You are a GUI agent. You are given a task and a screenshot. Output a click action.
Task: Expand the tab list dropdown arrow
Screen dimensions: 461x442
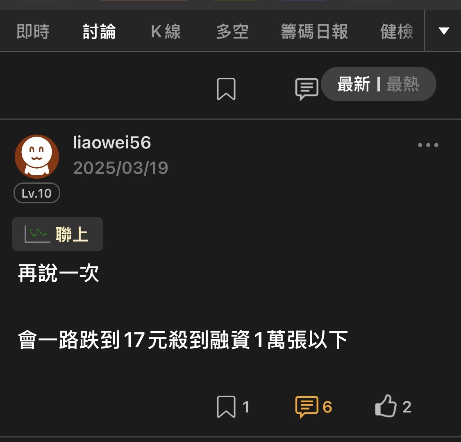pos(444,31)
